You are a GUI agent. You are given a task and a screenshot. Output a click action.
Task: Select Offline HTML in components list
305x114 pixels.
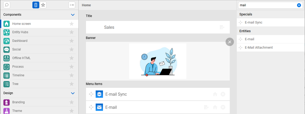[x=21, y=58]
